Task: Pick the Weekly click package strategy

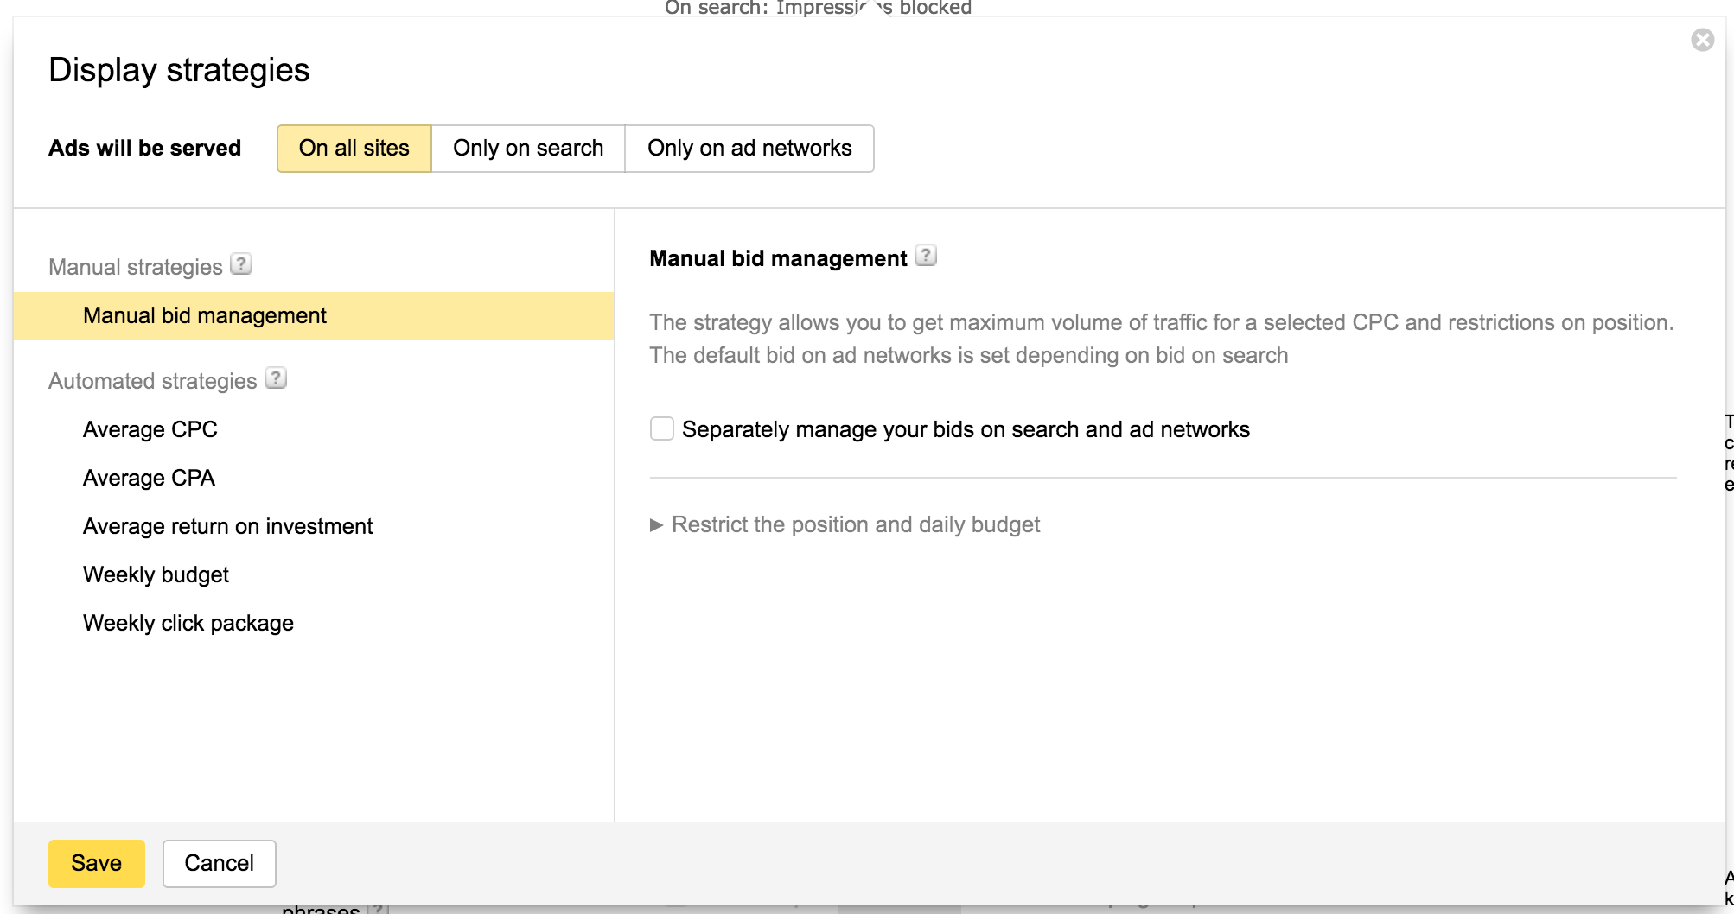Action: click(x=188, y=623)
